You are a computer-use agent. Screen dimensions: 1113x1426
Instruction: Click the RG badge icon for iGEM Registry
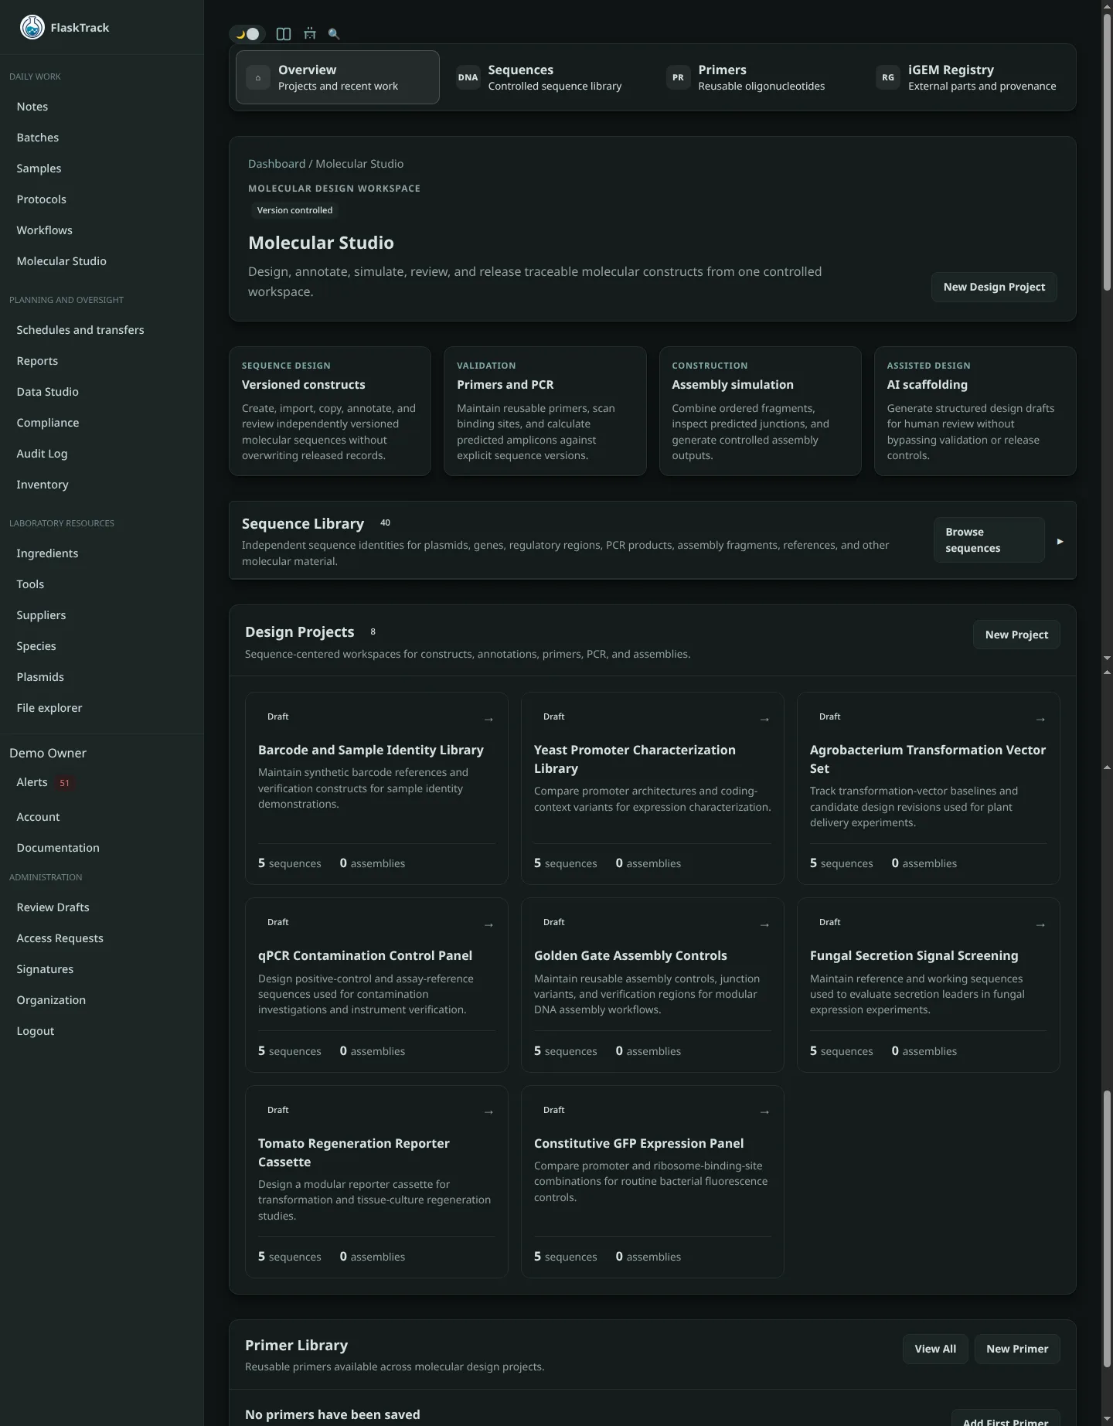[x=888, y=77]
